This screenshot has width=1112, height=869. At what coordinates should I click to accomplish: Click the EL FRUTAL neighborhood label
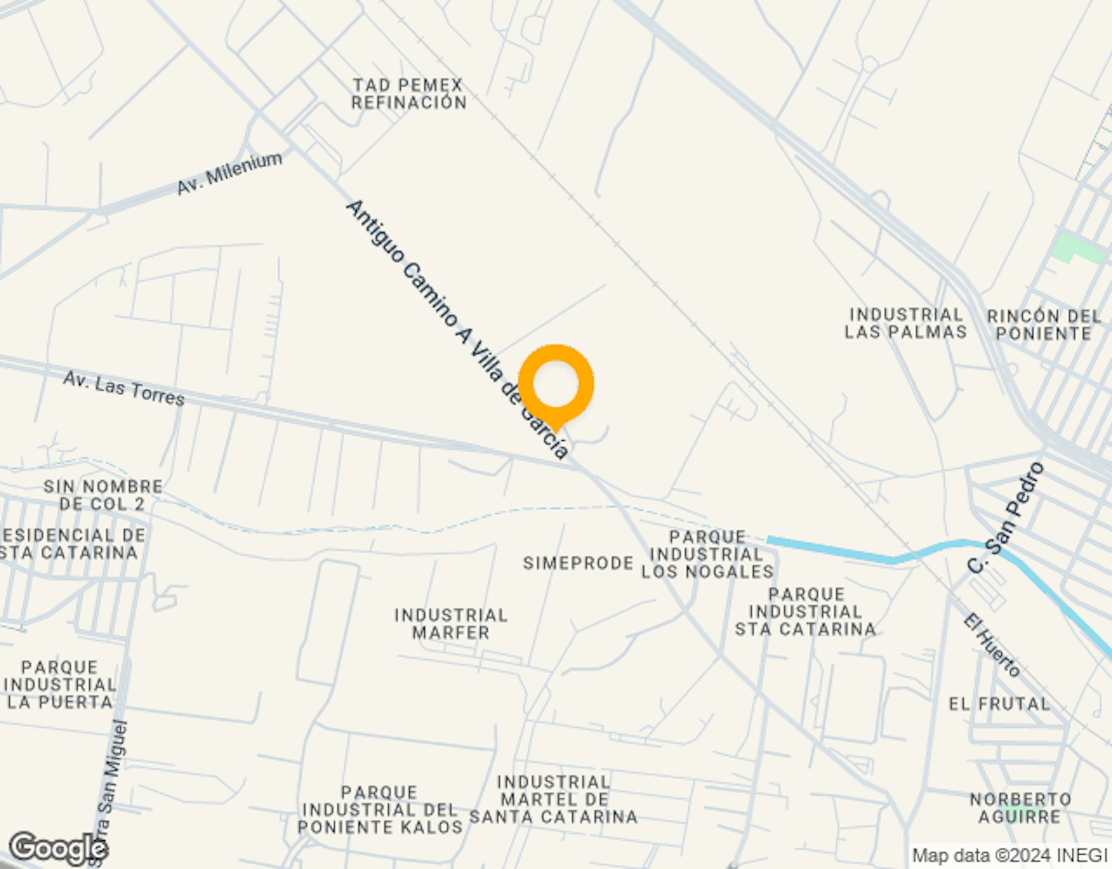tap(1000, 704)
